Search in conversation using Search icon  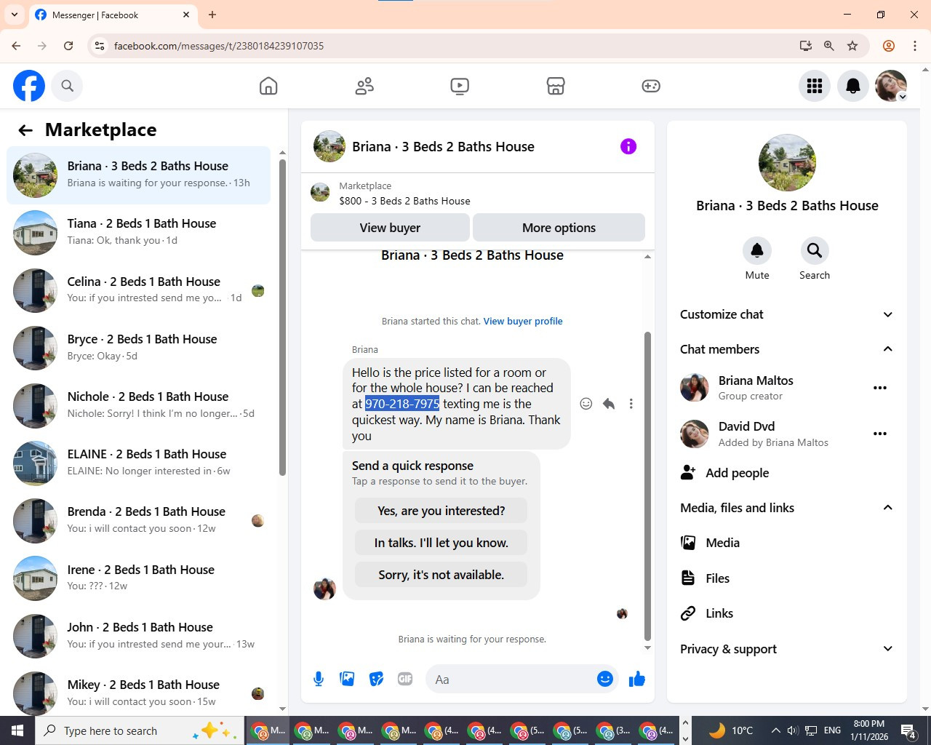click(815, 250)
